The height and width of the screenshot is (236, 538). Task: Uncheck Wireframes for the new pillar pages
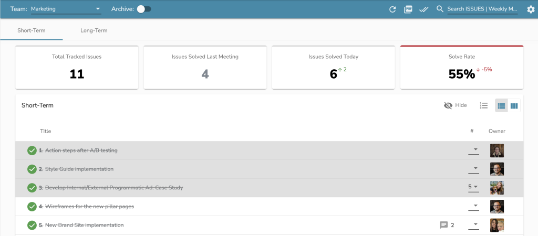coord(32,207)
